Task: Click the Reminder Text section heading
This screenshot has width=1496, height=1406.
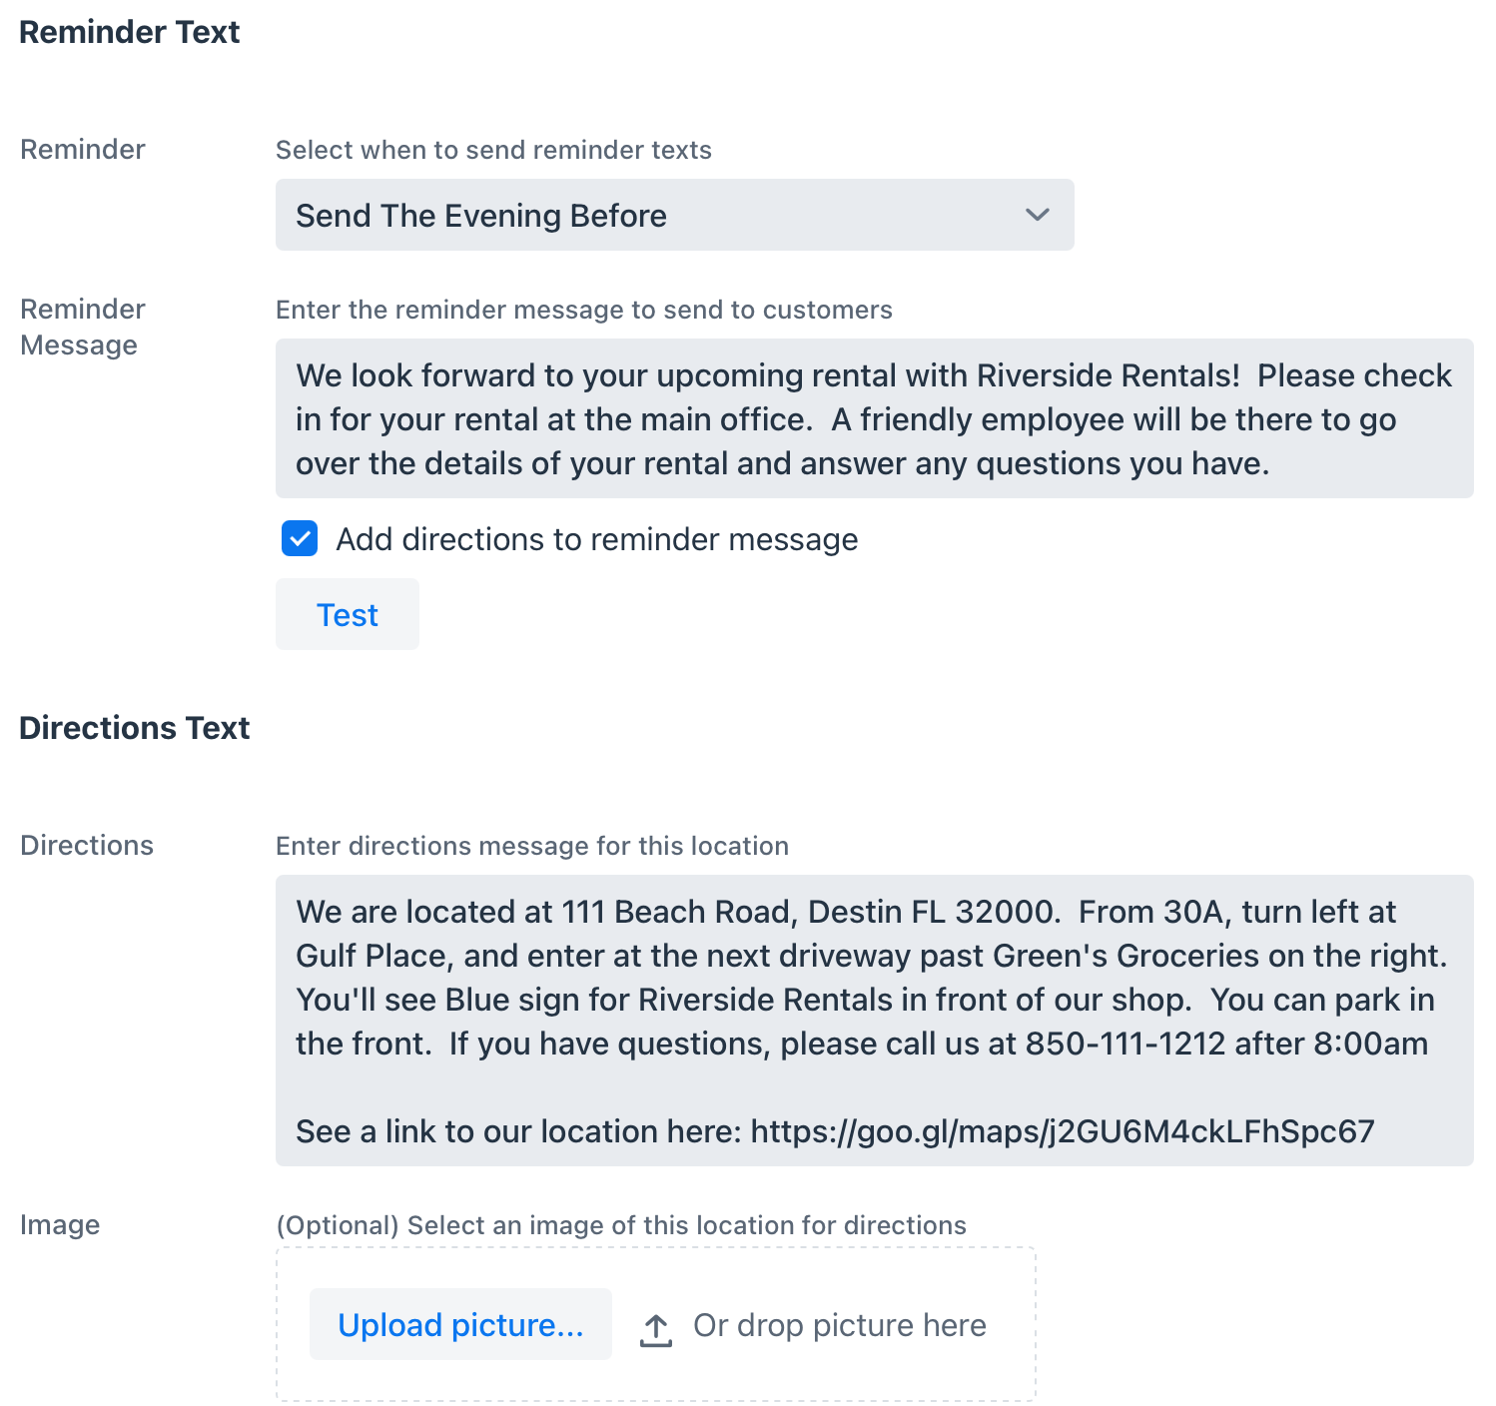Action: (x=130, y=32)
